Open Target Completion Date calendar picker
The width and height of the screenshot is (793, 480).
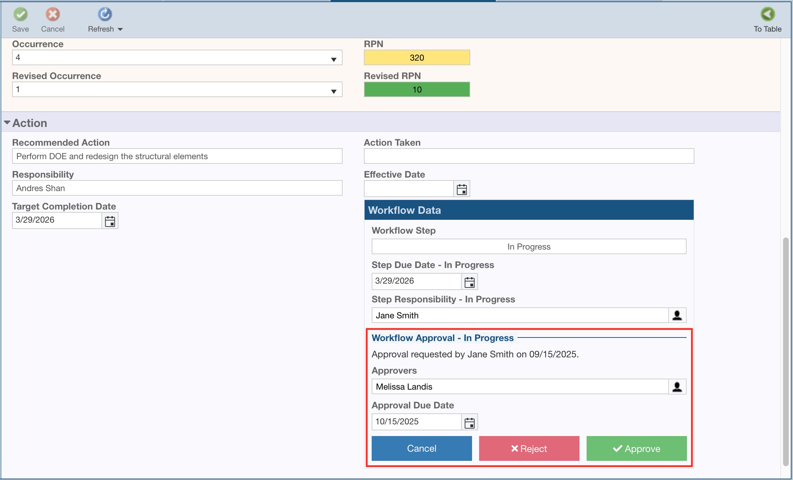click(x=110, y=221)
